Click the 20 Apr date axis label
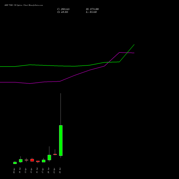The image size is (179, 179). click(49, 170)
